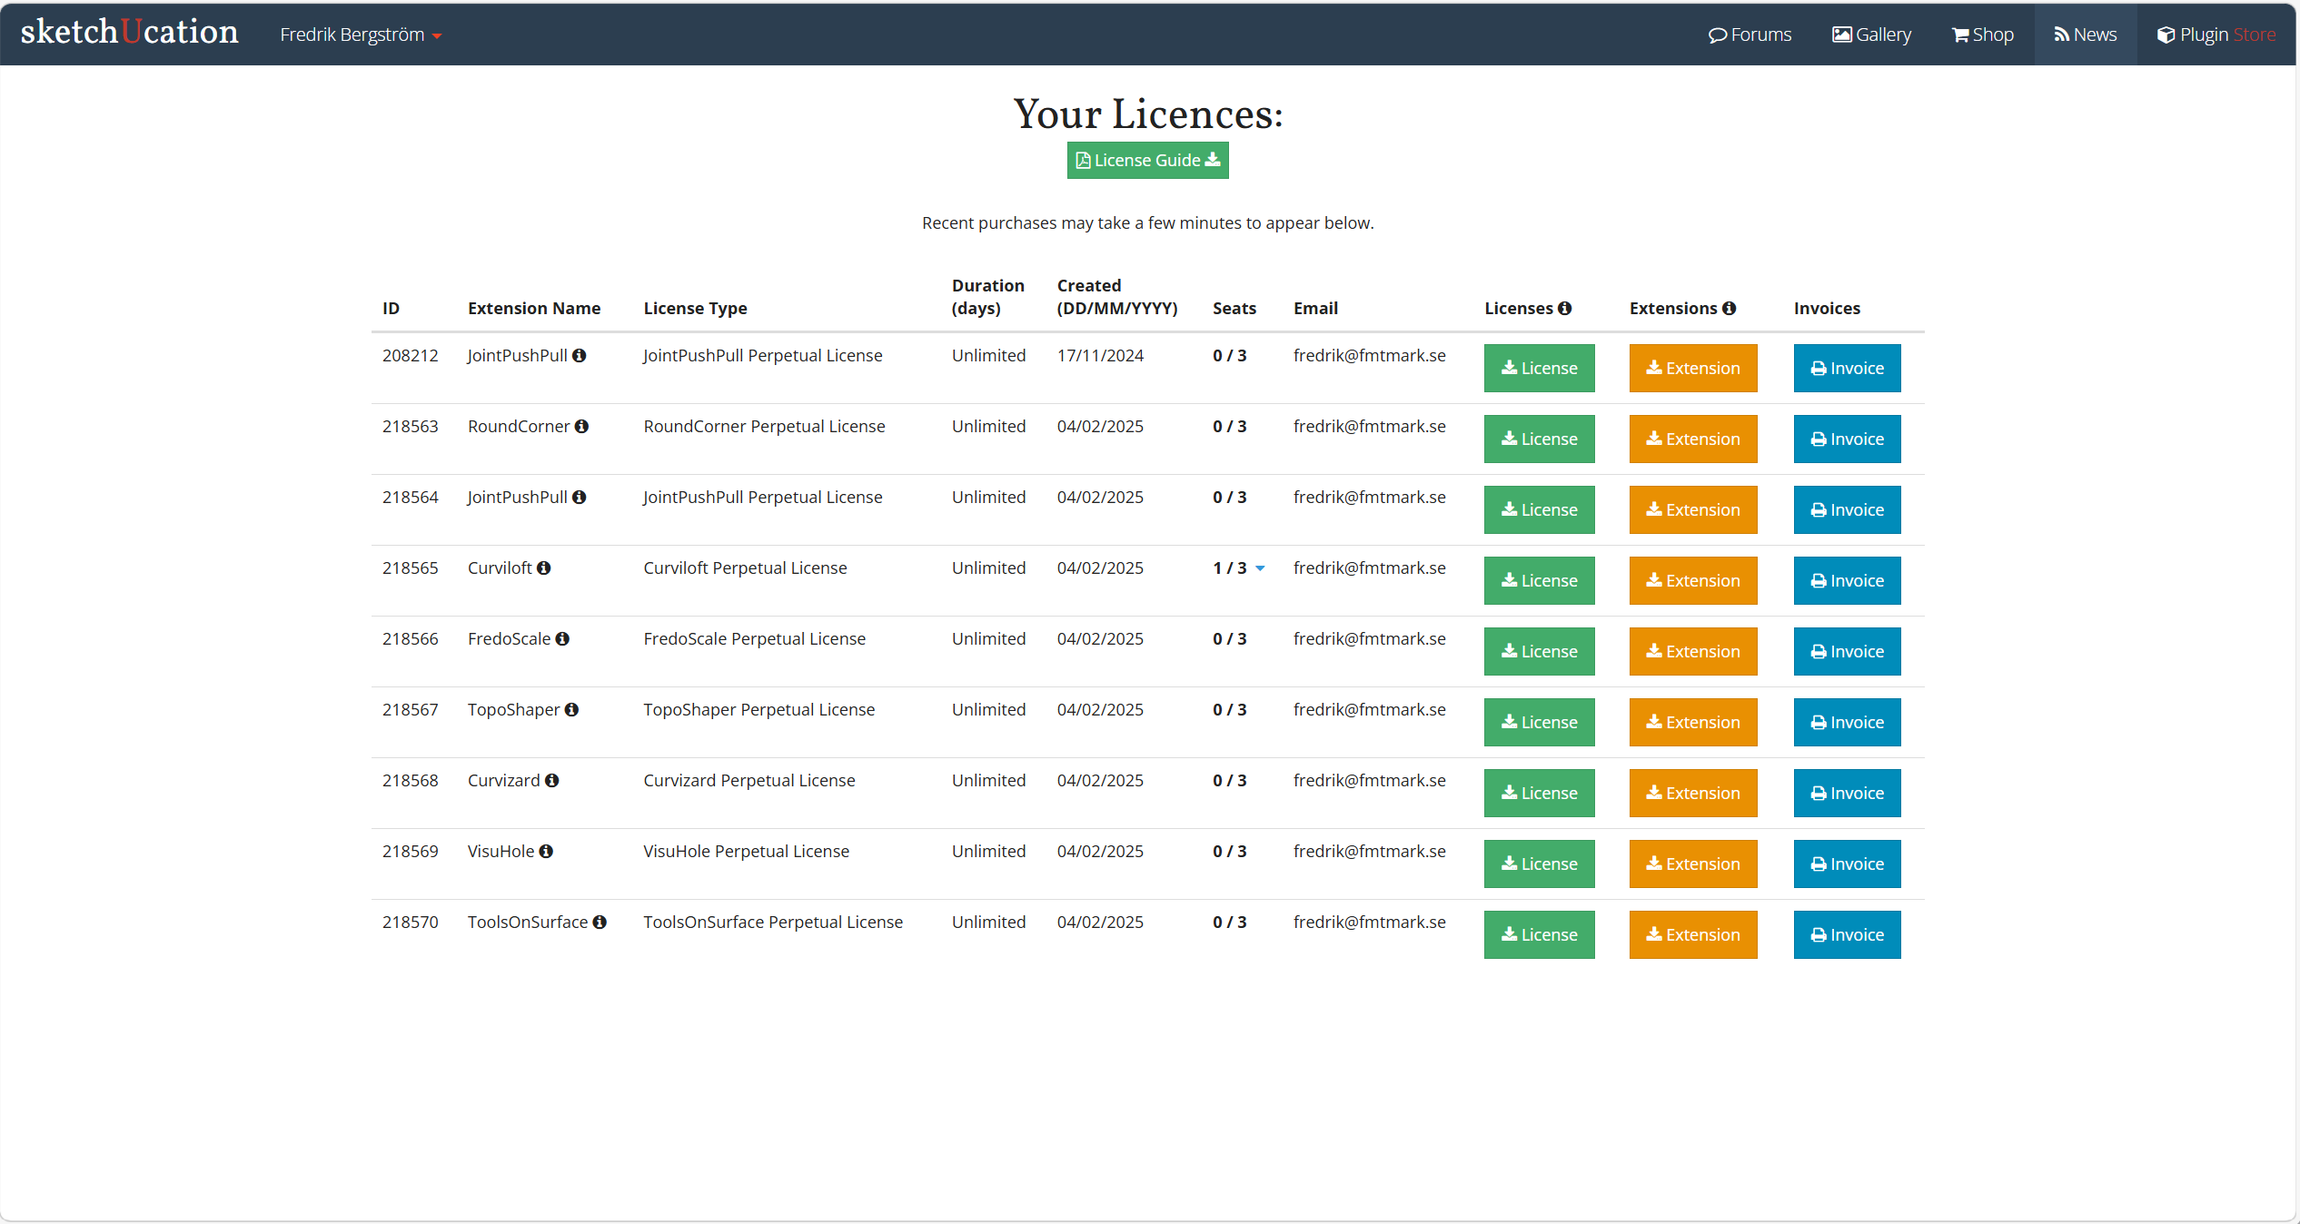2300x1224 pixels.
Task: Click info icon next to VisuHole
Action: tap(546, 852)
